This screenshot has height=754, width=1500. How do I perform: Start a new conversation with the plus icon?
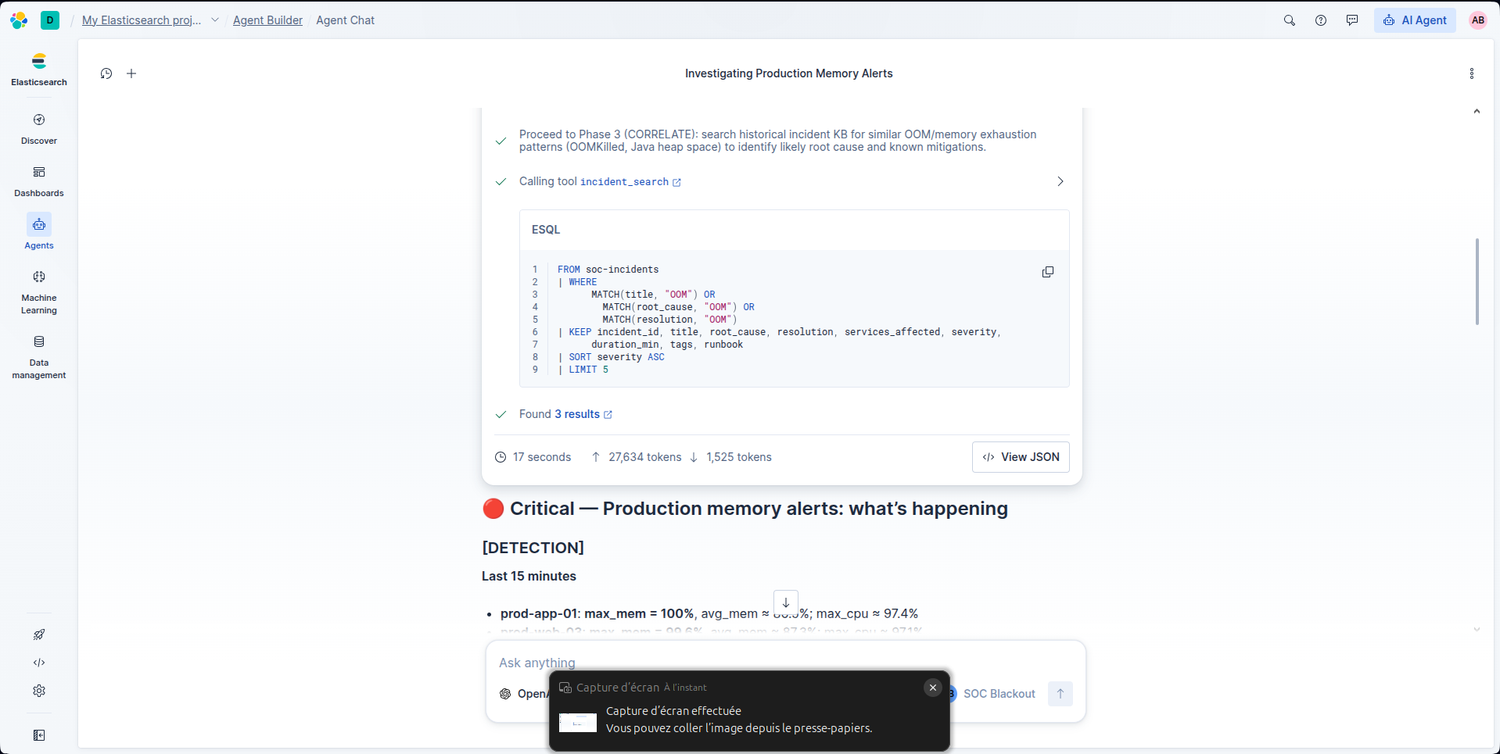point(131,73)
